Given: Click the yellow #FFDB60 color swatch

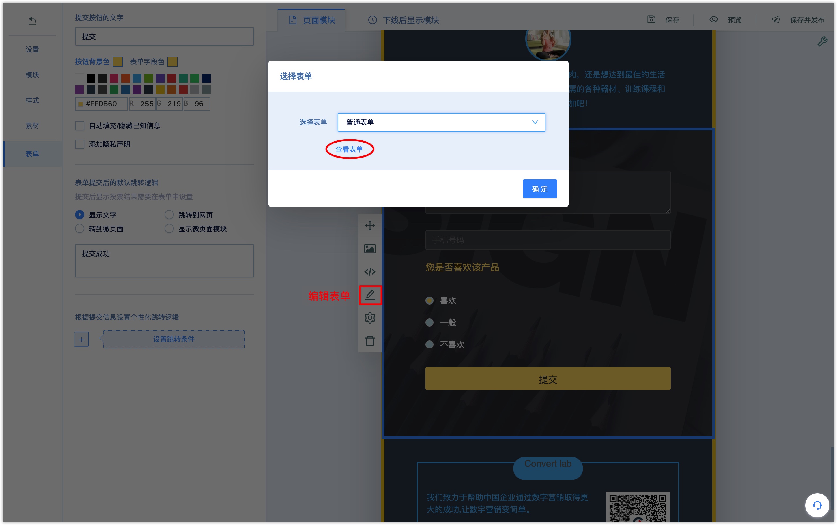Looking at the screenshot, I should click(79, 103).
